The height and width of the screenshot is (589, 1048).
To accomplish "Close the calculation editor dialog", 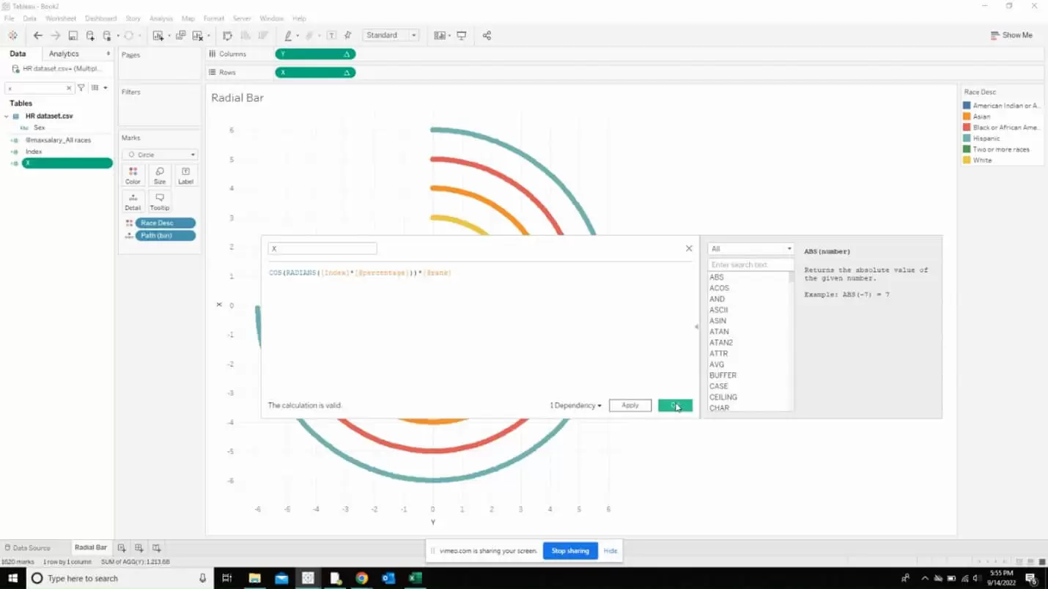I will click(x=689, y=248).
